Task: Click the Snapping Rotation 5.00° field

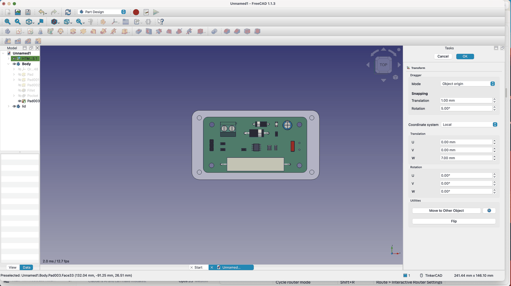Action: (466, 109)
